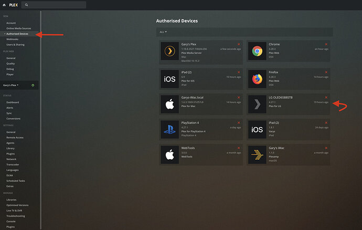Open Remote Access settings
The image size is (362, 230).
click(x=15, y=138)
